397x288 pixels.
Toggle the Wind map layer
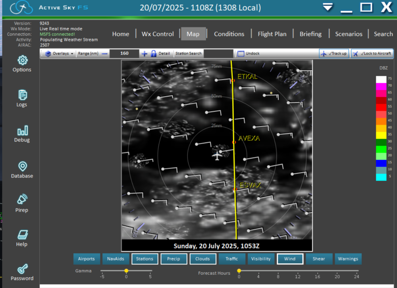(290, 259)
